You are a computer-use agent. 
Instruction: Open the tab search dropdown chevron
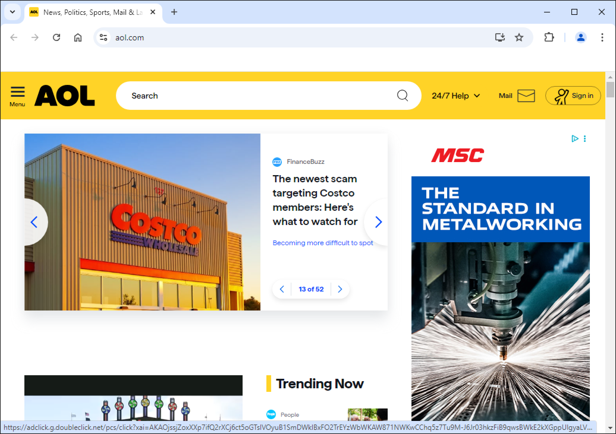pos(12,12)
